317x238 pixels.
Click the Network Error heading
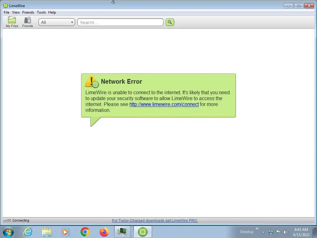point(121,82)
